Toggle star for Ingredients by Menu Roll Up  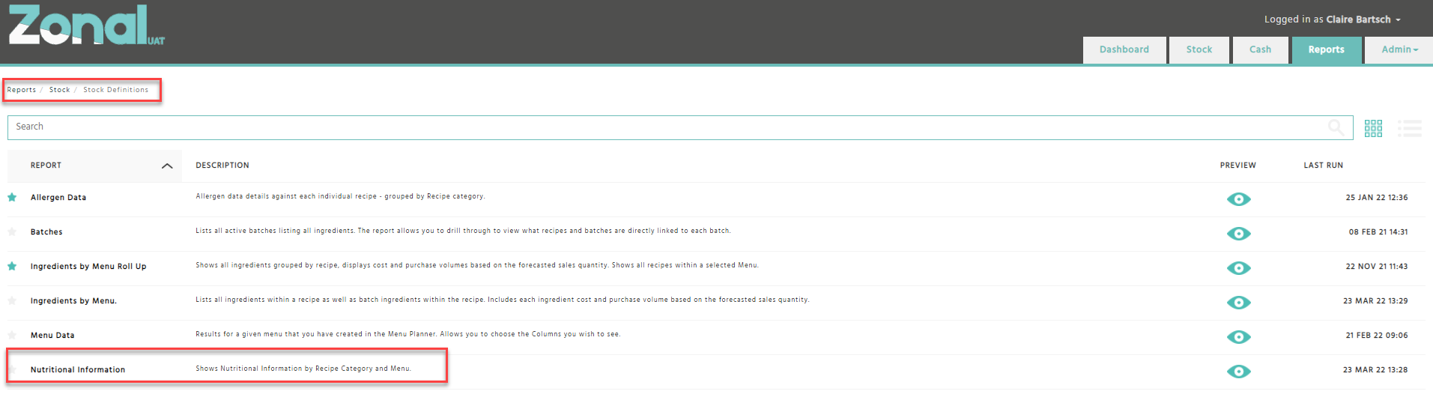[x=12, y=267]
